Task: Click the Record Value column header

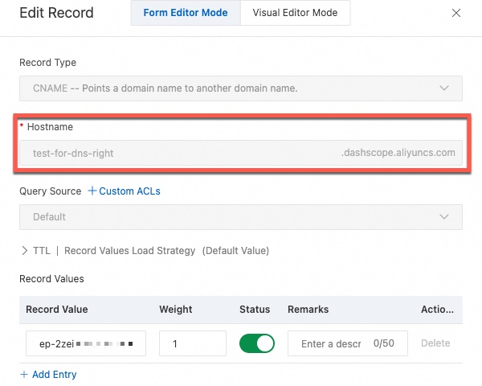Action: tap(57, 310)
